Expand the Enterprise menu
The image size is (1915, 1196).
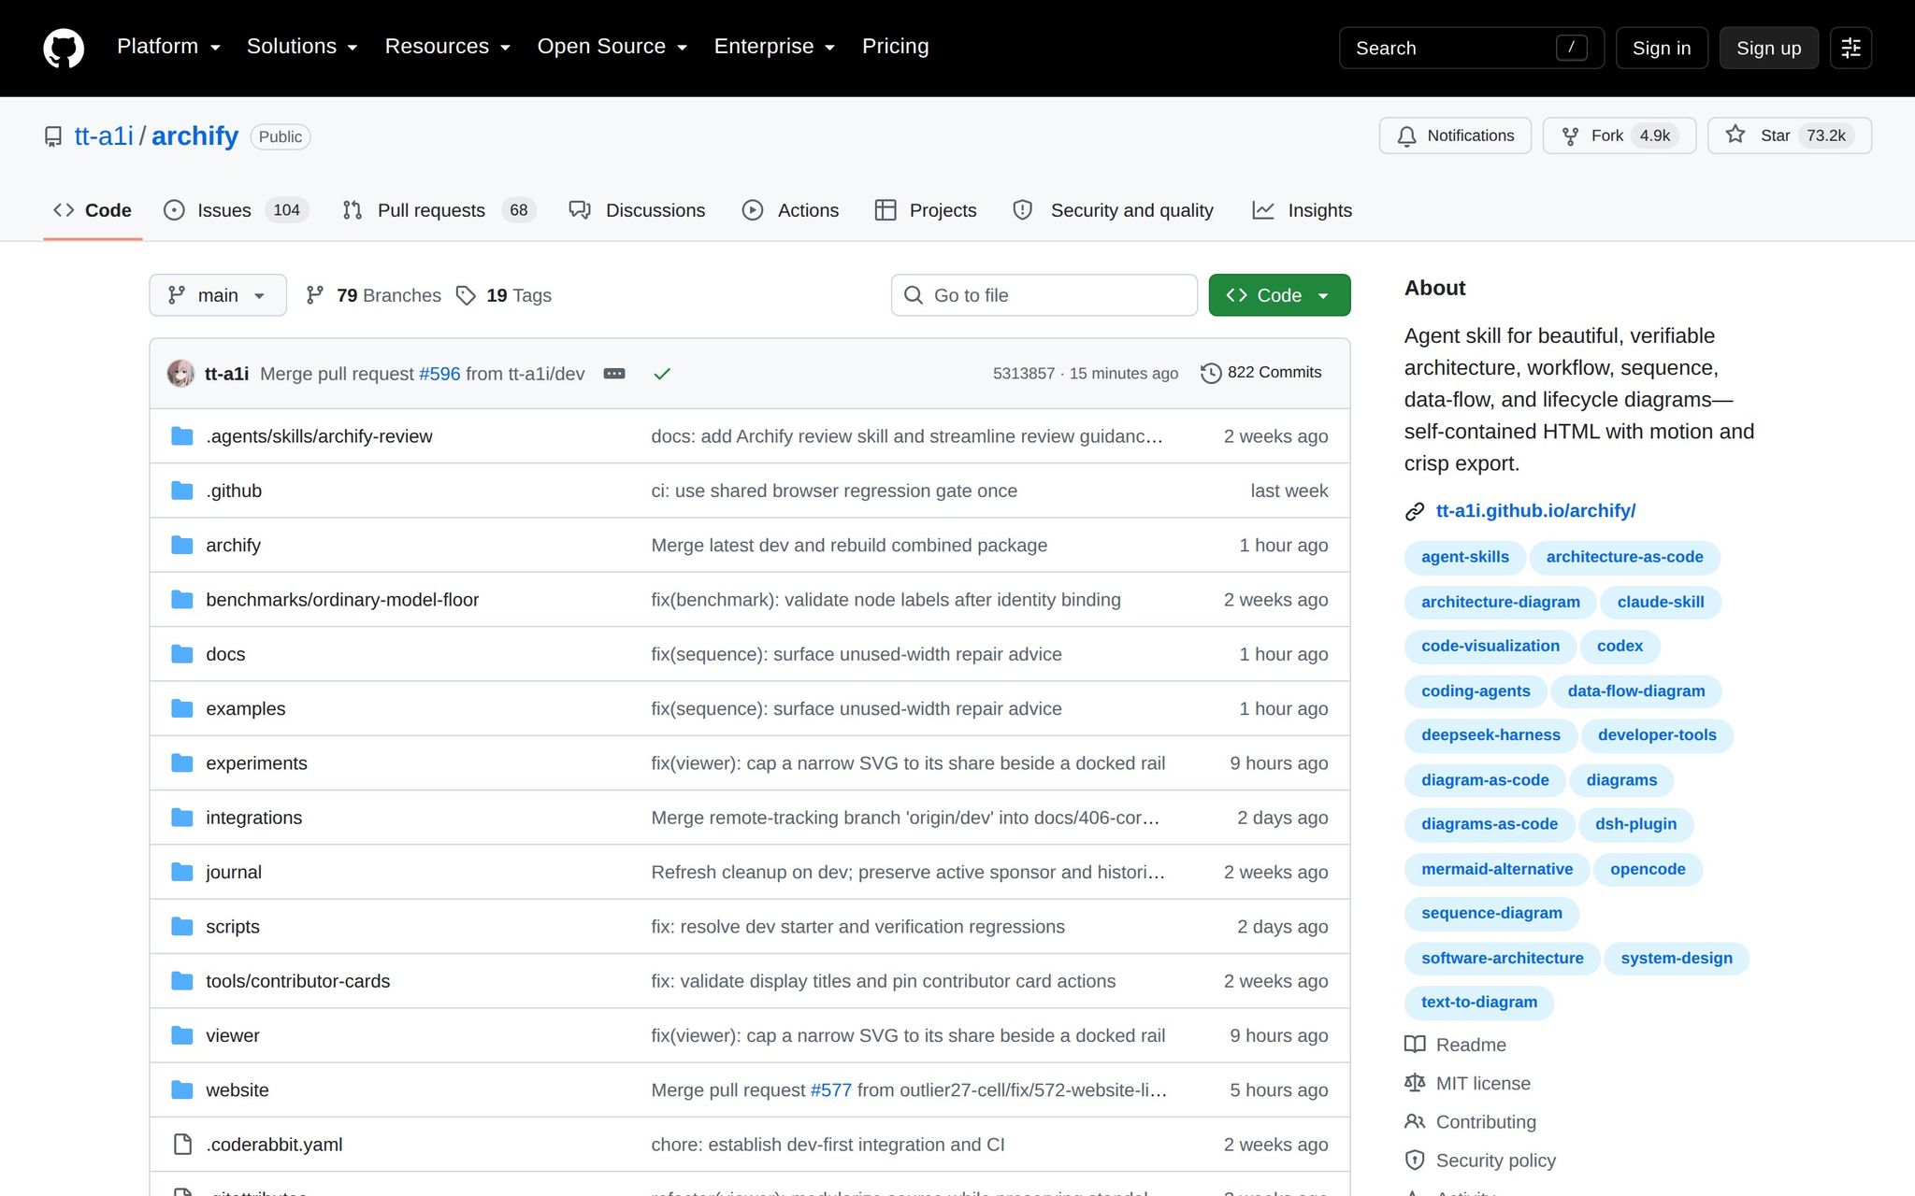pyautogui.click(x=774, y=47)
